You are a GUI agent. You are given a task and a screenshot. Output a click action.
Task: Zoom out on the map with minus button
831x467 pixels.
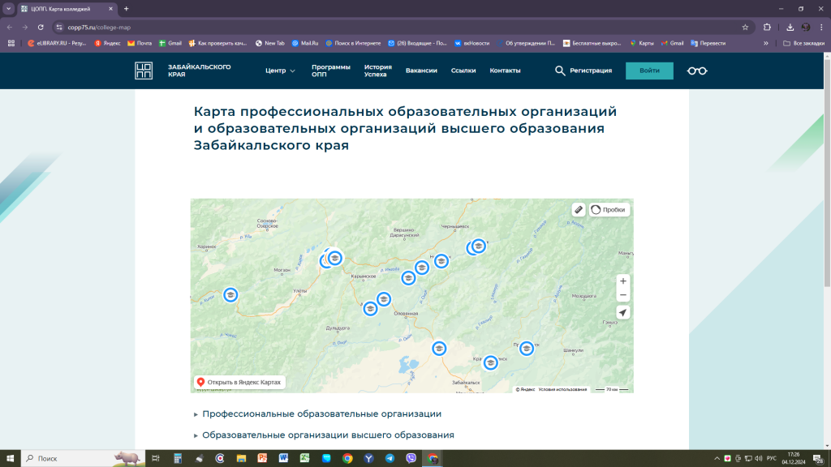pyautogui.click(x=622, y=295)
